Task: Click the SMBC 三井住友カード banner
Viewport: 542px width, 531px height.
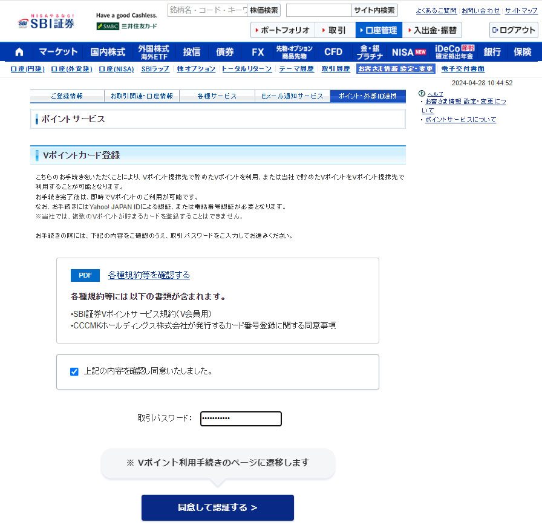Action: click(x=126, y=26)
